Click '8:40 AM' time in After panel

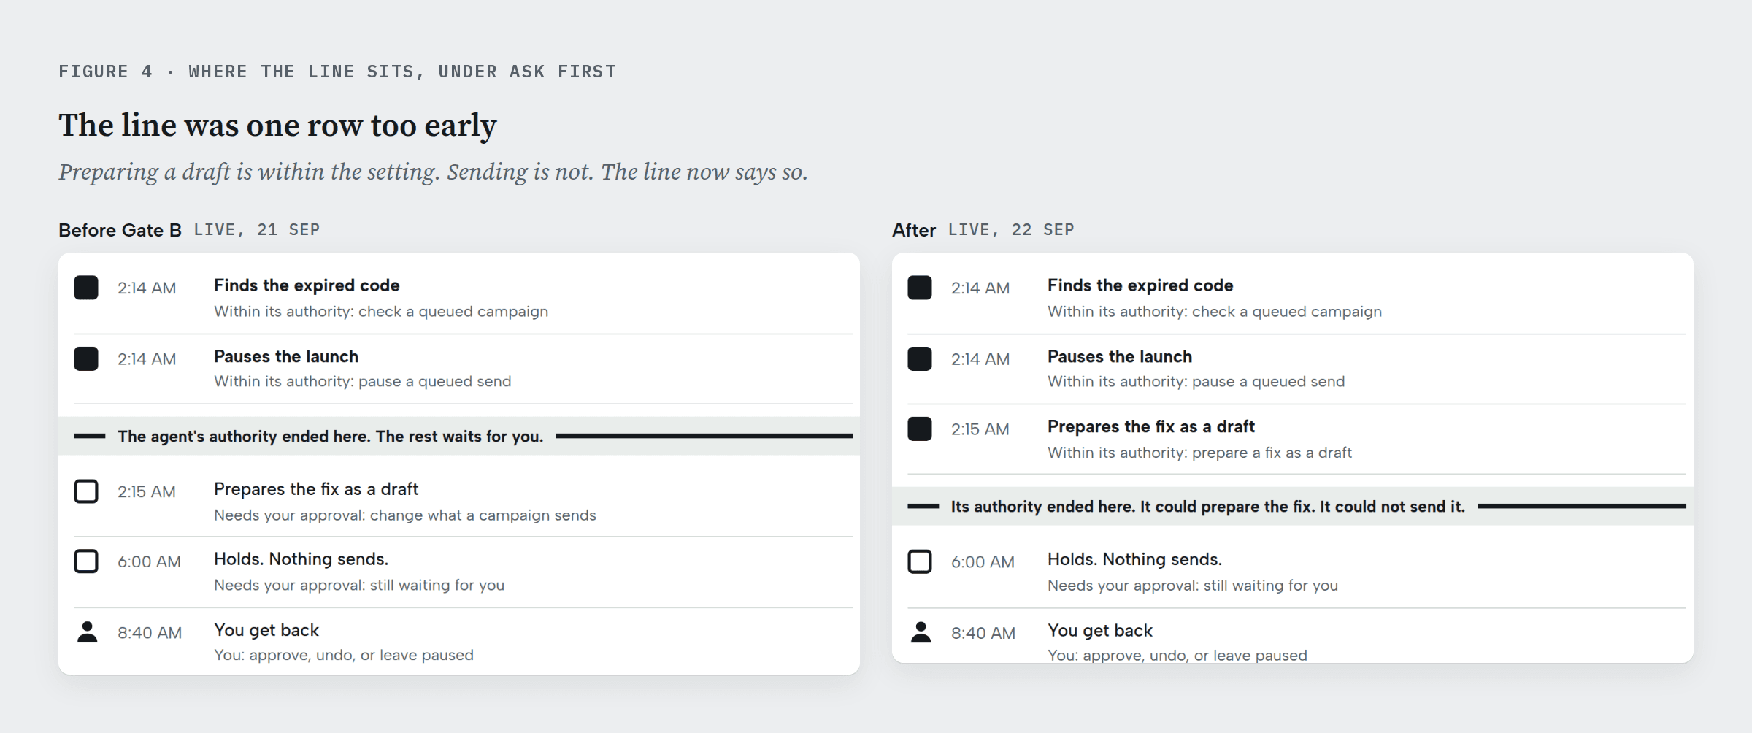(983, 633)
